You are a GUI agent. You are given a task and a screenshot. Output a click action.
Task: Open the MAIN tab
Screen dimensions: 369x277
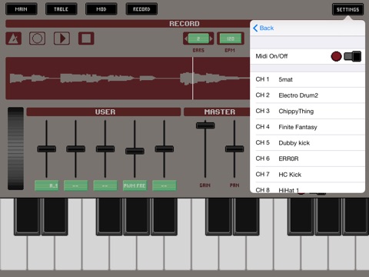22,9
